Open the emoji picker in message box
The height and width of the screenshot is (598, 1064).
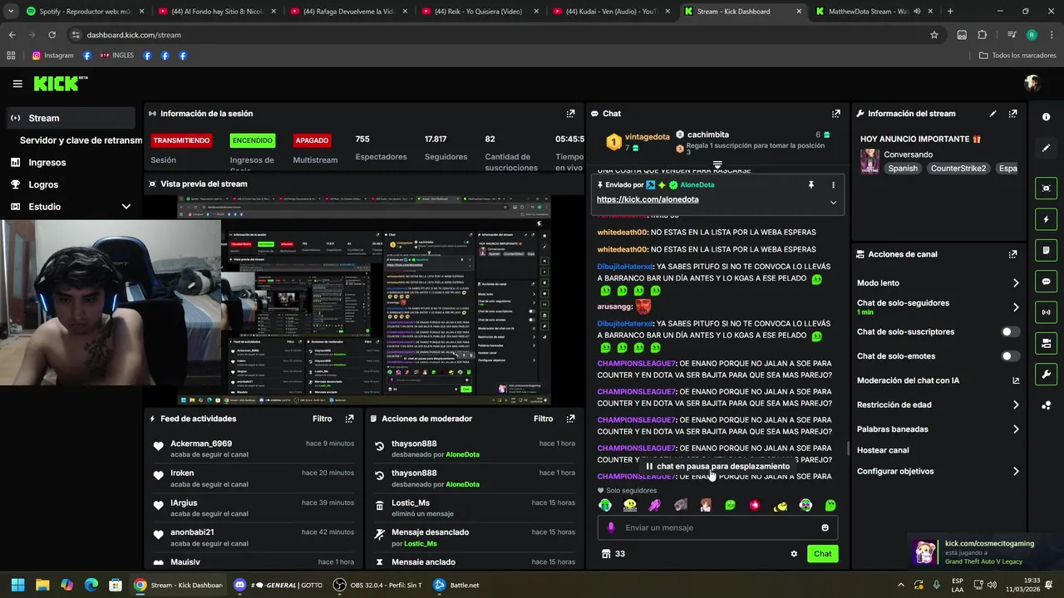tap(825, 527)
